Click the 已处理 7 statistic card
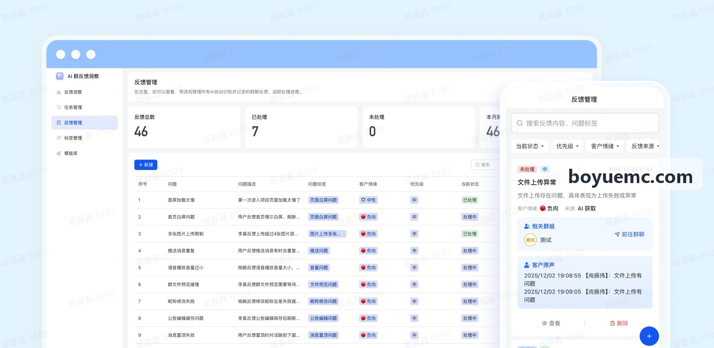 tap(301, 127)
